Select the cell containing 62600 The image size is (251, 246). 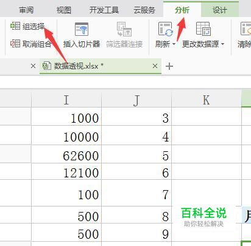(x=66, y=154)
